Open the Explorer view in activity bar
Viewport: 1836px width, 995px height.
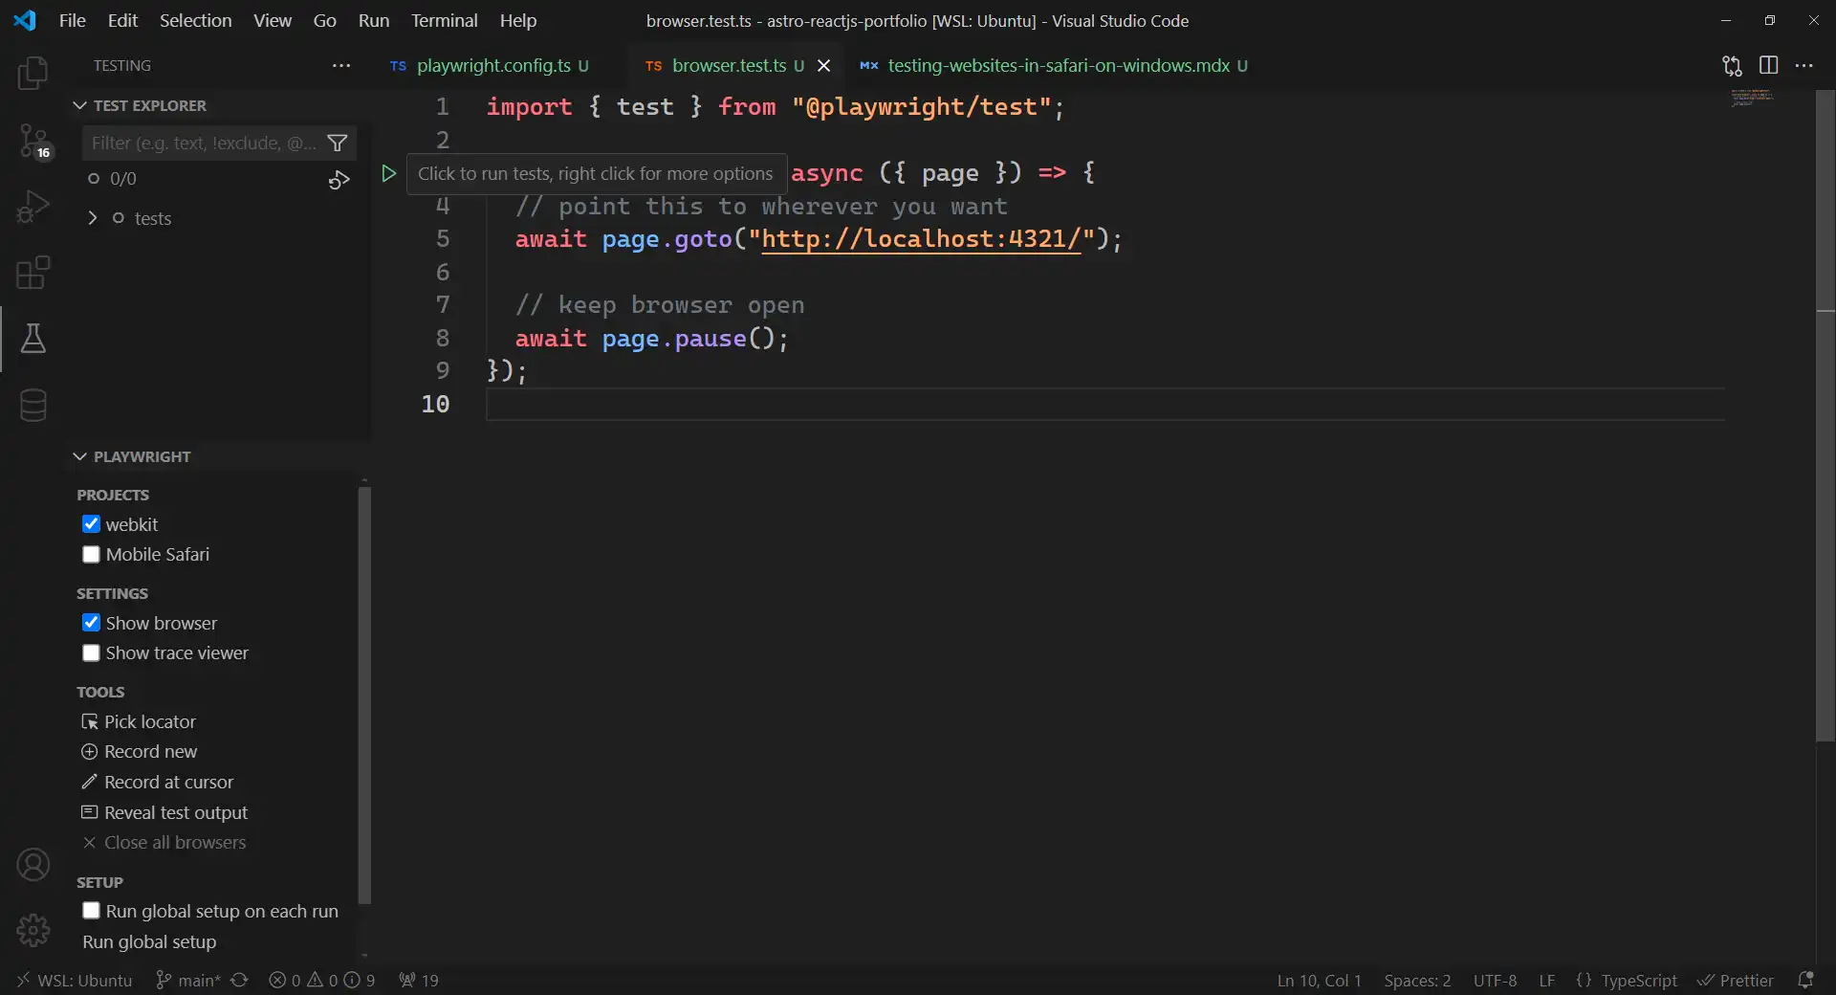tap(33, 73)
